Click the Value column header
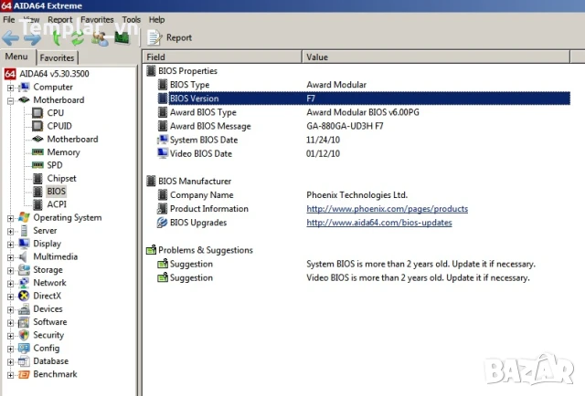 point(317,57)
